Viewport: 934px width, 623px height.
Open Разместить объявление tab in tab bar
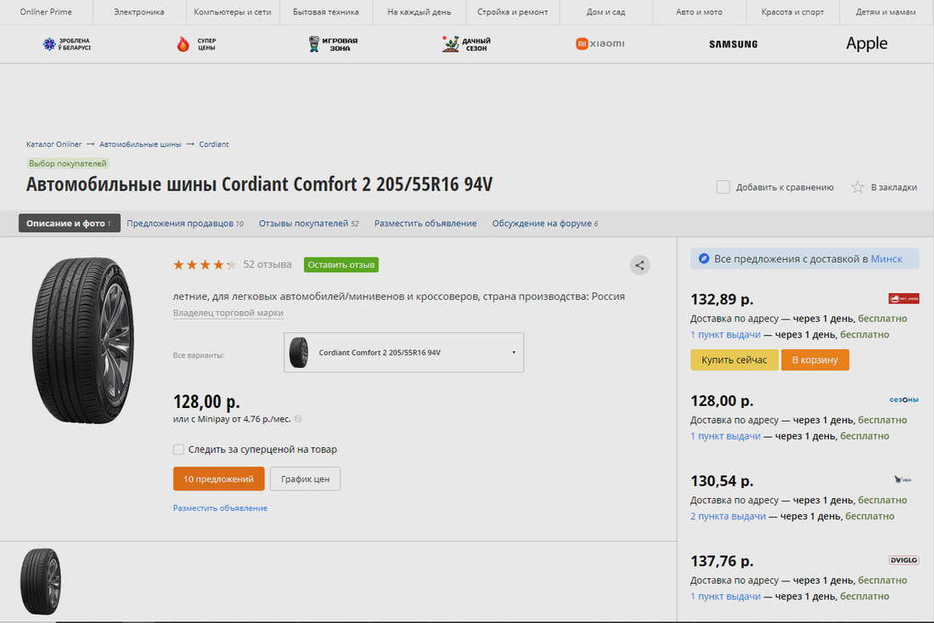pos(425,223)
